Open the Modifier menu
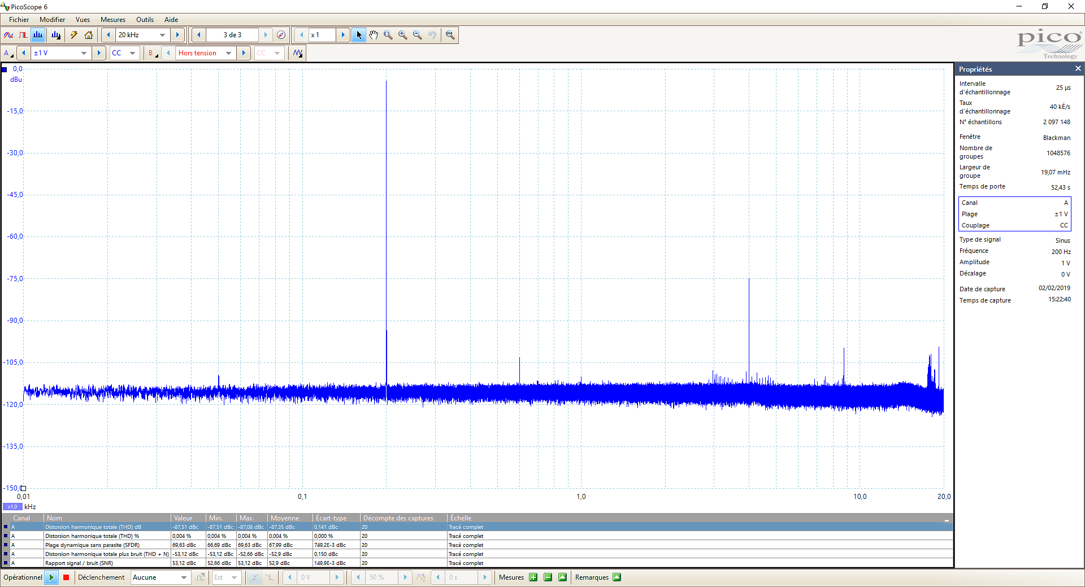The height and width of the screenshot is (587, 1085). click(52, 20)
